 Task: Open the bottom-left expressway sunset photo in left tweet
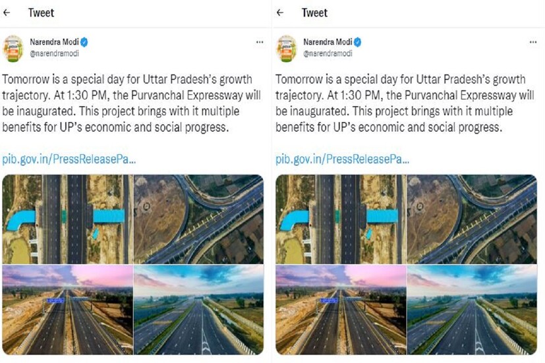point(67,309)
